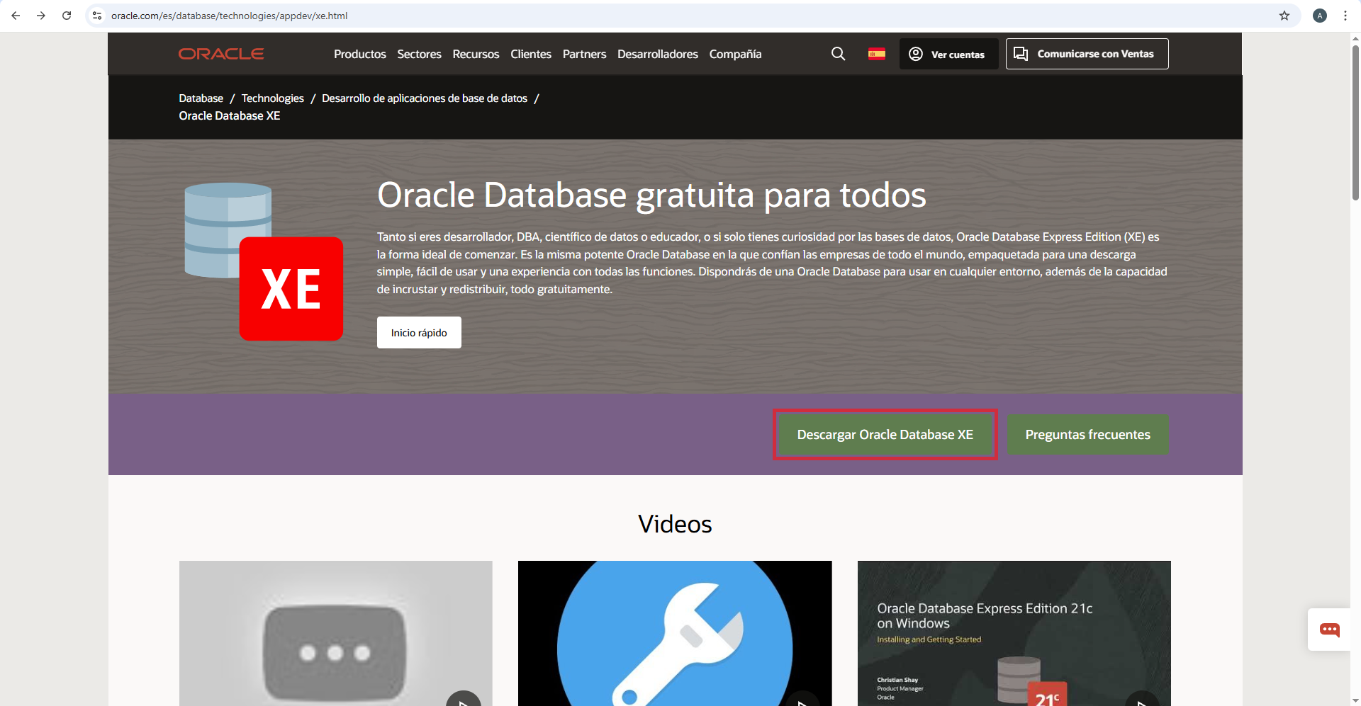Open Preguntas frecuentes
The image size is (1361, 706).
tap(1088, 434)
